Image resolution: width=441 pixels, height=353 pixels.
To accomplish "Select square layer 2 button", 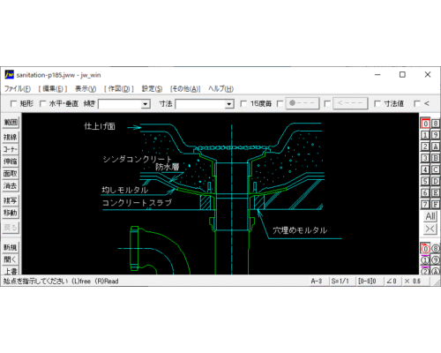I will coord(425,146).
